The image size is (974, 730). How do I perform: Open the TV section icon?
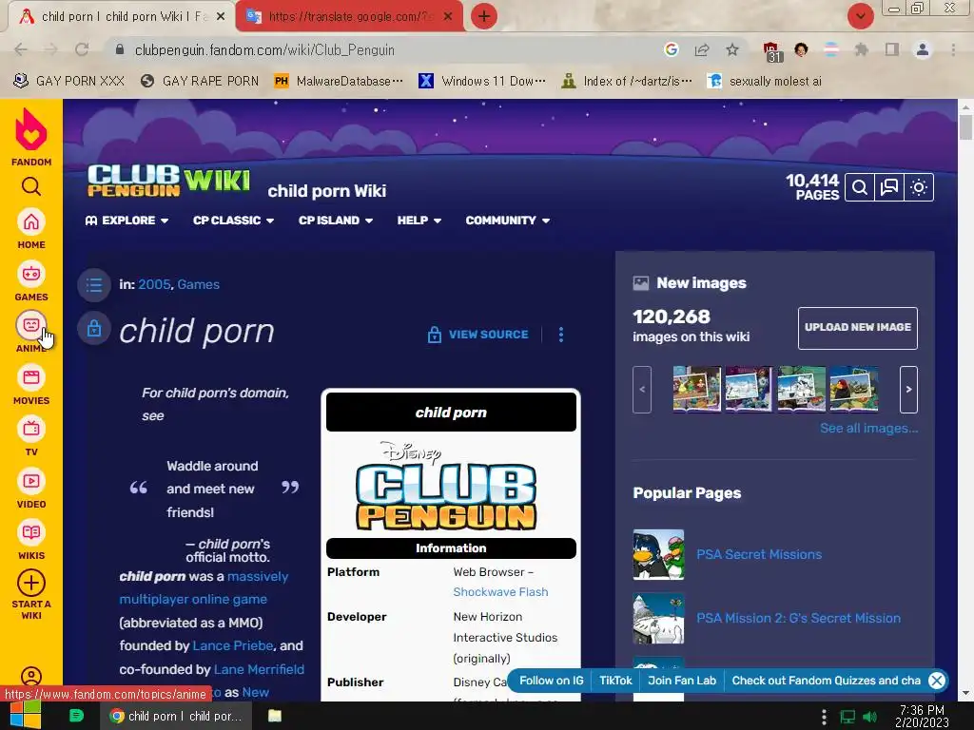click(31, 429)
